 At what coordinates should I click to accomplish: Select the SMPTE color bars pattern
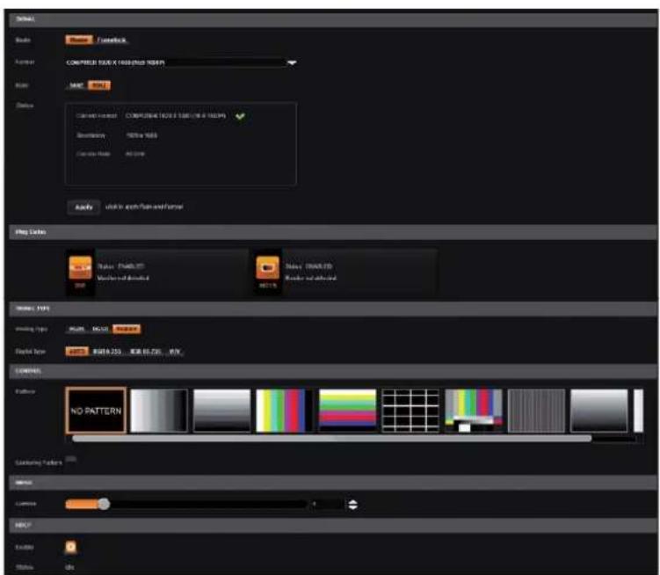(x=474, y=411)
